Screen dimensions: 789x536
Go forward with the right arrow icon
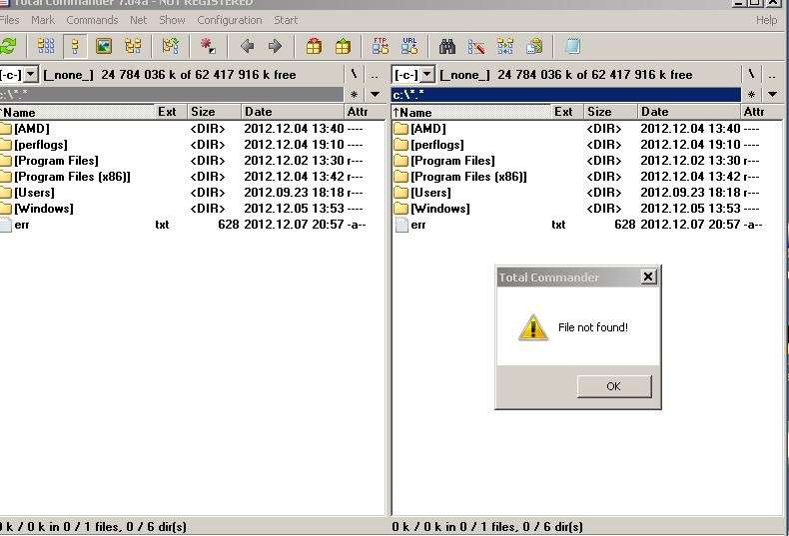[275, 47]
